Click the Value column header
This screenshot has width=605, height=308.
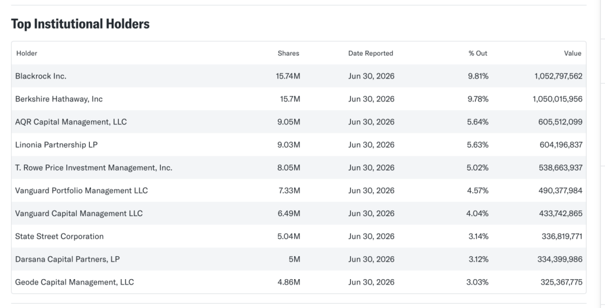pos(573,53)
